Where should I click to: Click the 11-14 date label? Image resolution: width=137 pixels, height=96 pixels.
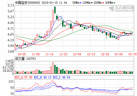click(x=50, y=54)
